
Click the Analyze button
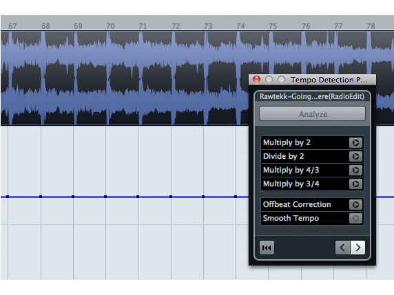tap(312, 114)
